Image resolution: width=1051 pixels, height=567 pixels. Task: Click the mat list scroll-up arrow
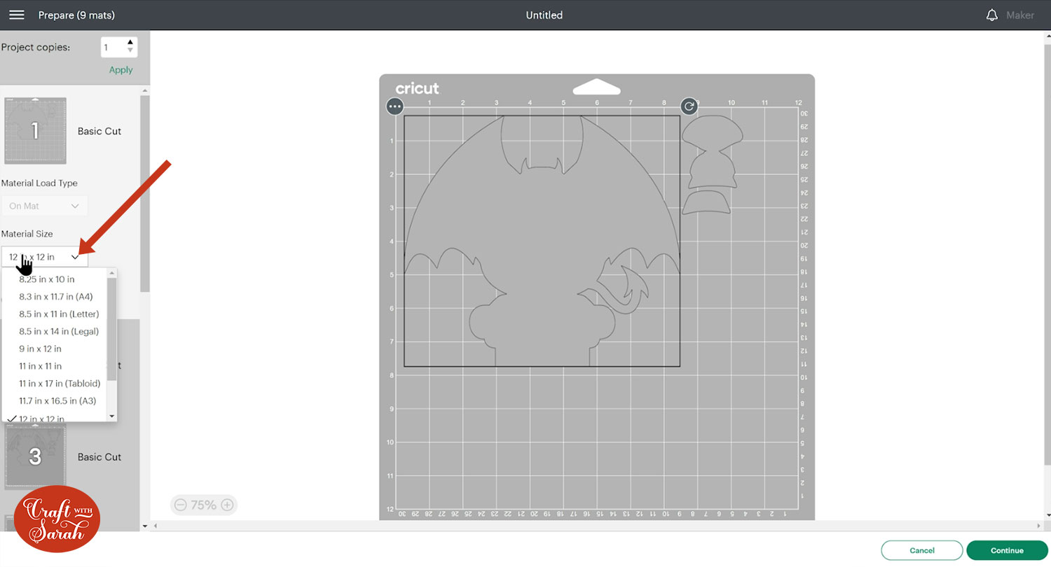[145, 90]
